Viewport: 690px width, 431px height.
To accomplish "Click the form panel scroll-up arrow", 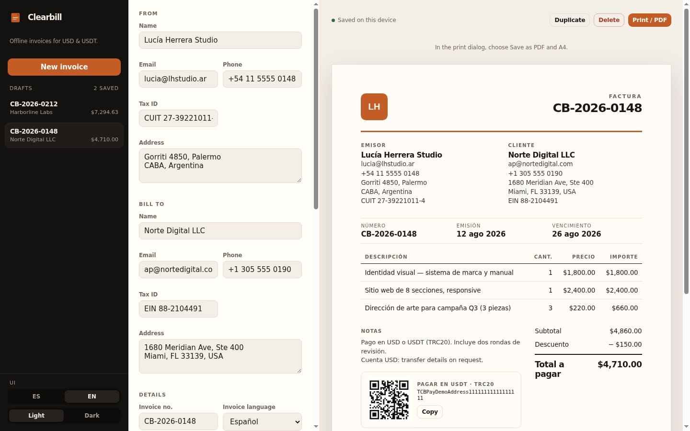I will tap(316, 4).
